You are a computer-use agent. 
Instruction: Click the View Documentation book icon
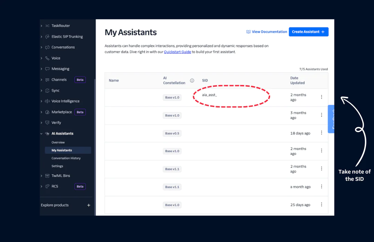tap(248, 32)
